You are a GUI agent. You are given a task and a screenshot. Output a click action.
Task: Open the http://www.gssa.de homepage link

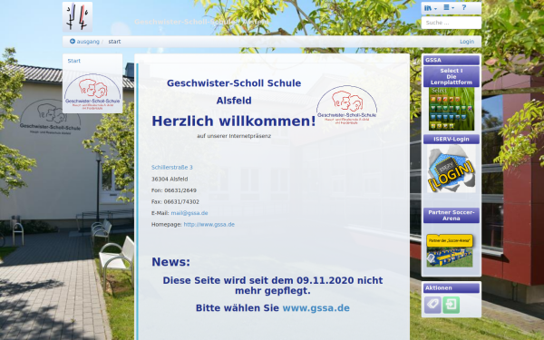click(209, 225)
